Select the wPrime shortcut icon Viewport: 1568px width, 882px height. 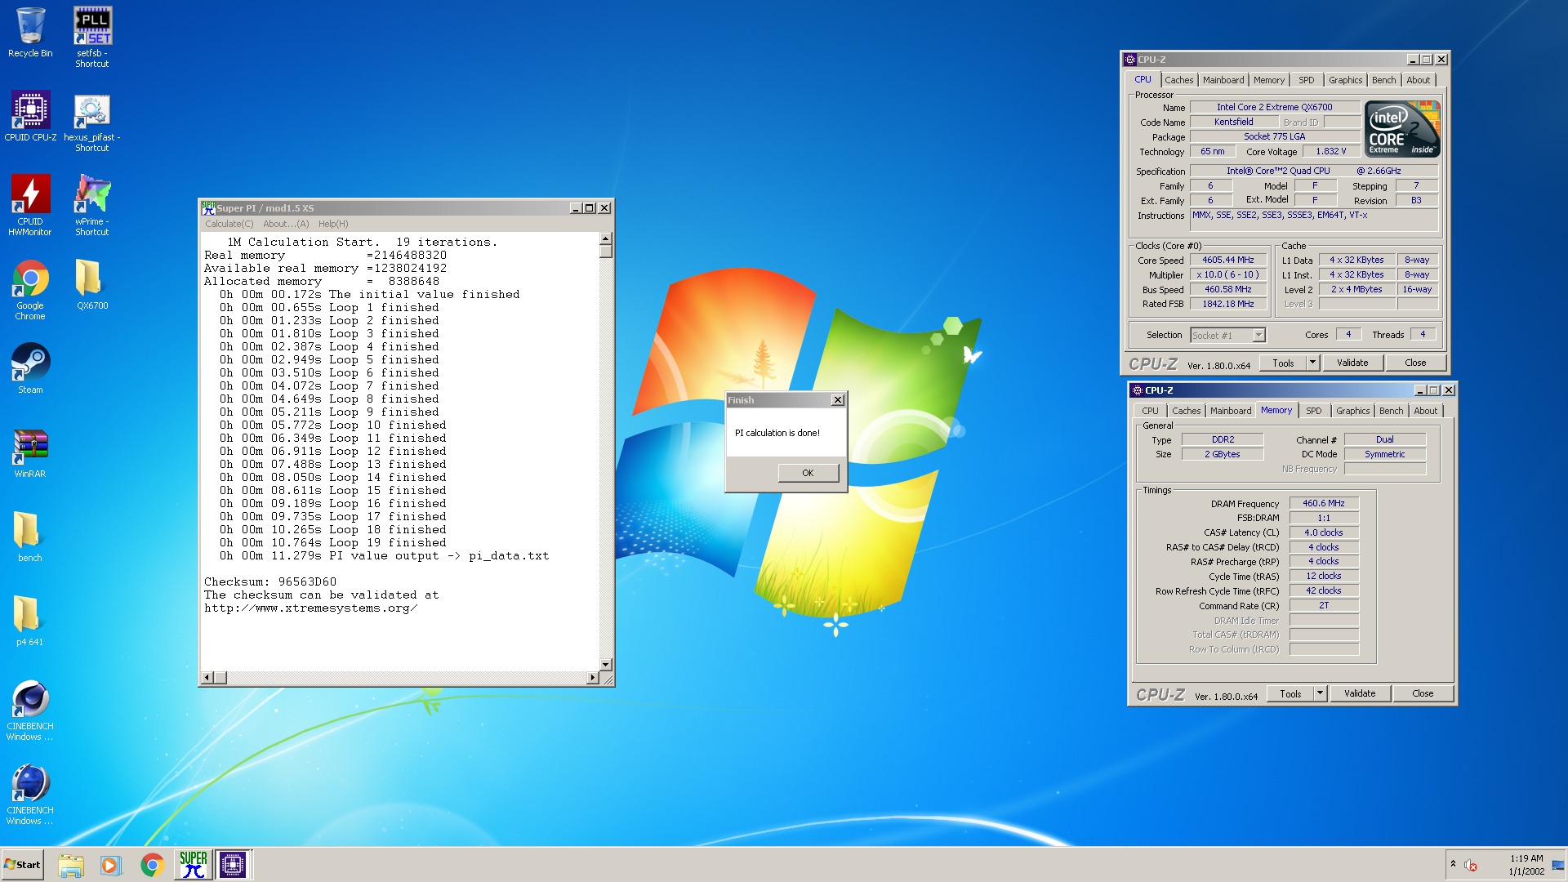(x=92, y=205)
